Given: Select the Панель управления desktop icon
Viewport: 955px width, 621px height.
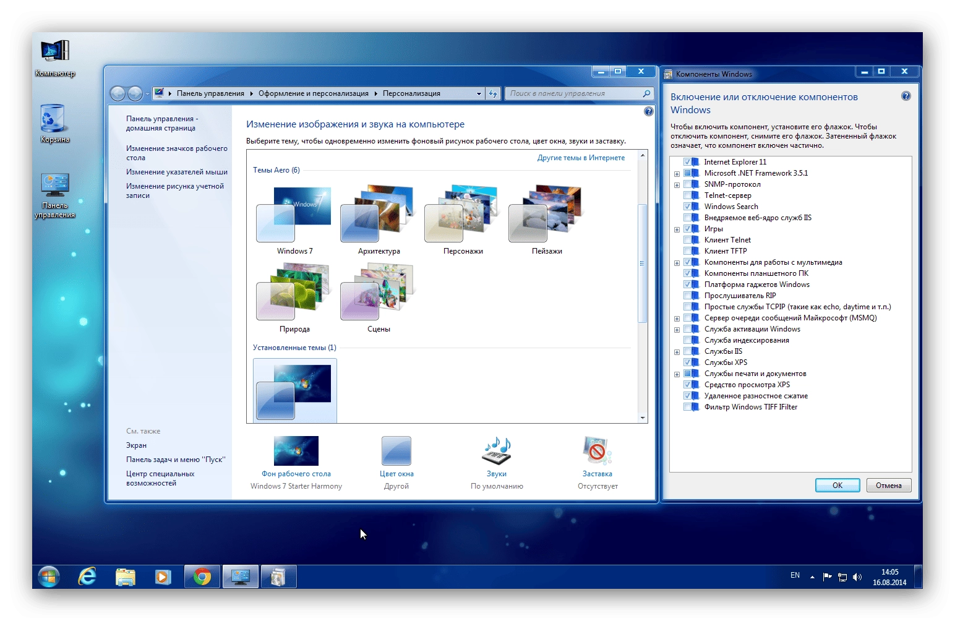Looking at the screenshot, I should coord(55,195).
